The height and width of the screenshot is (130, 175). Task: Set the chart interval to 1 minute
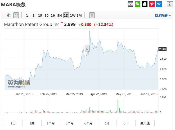point(27,15)
